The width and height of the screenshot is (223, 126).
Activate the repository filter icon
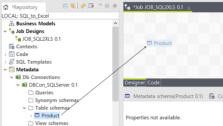[x=91, y=6]
